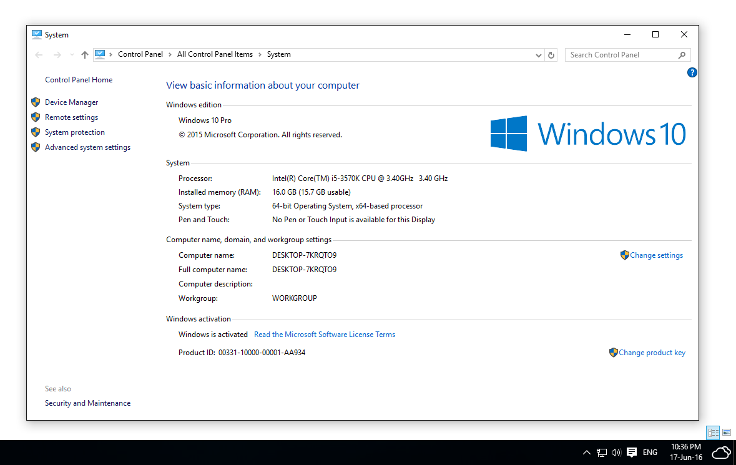The image size is (736, 465).
Task: Open Advanced system settings
Action: pyautogui.click(x=88, y=147)
